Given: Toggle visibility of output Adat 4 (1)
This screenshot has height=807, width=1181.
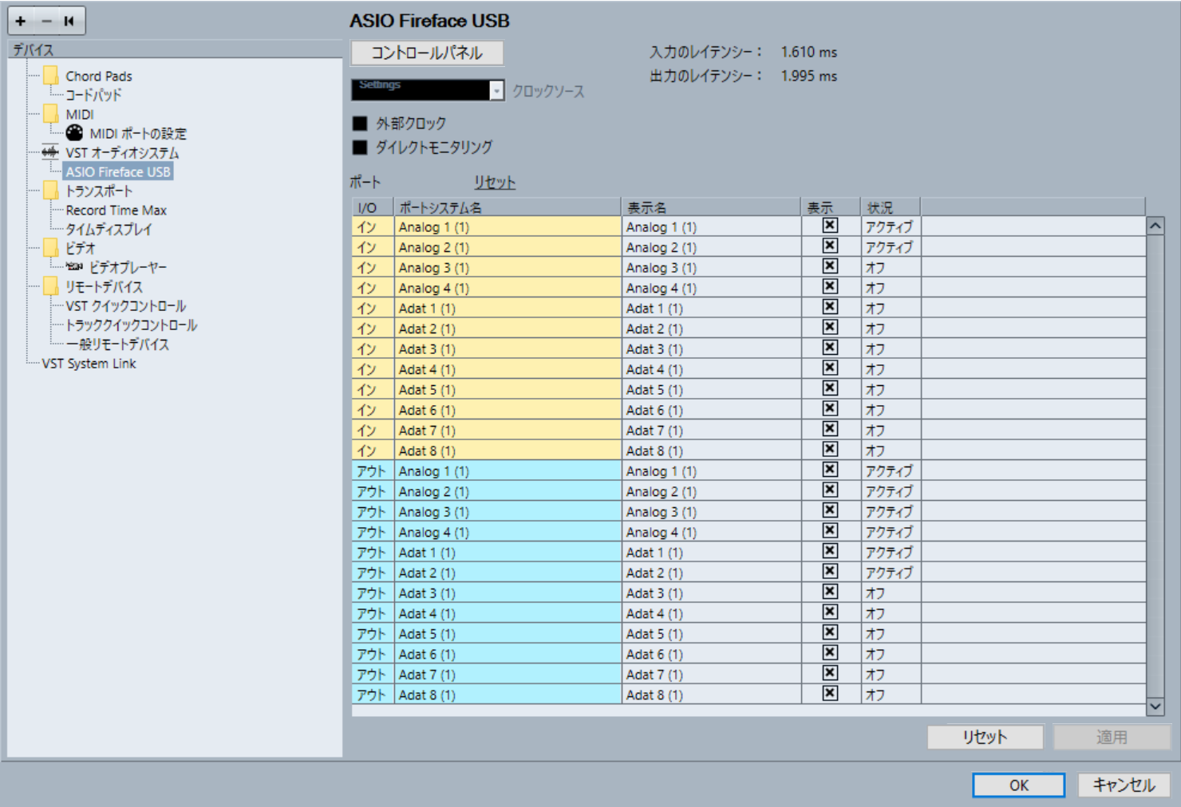Looking at the screenshot, I should point(830,613).
